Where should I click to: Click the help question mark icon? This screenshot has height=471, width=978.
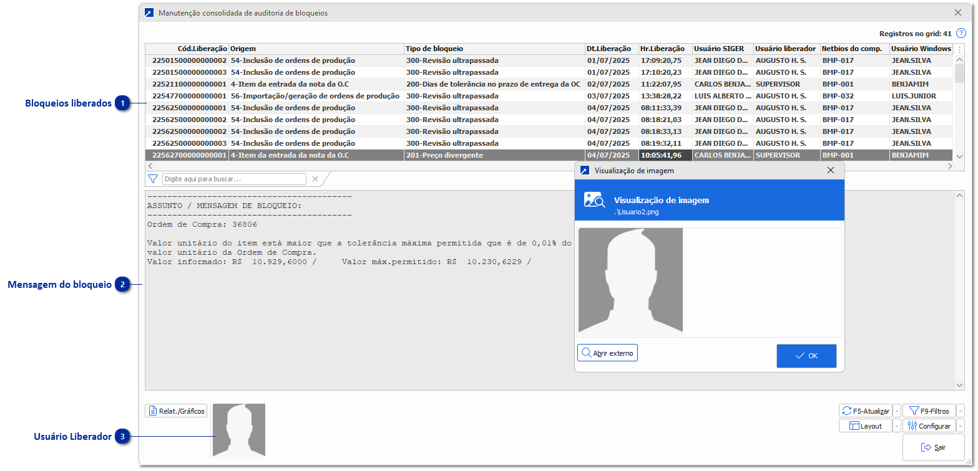[x=961, y=34]
